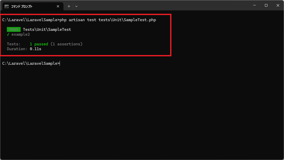Click the 0.11s duration value
This screenshot has height=160, width=284.
(35, 49)
